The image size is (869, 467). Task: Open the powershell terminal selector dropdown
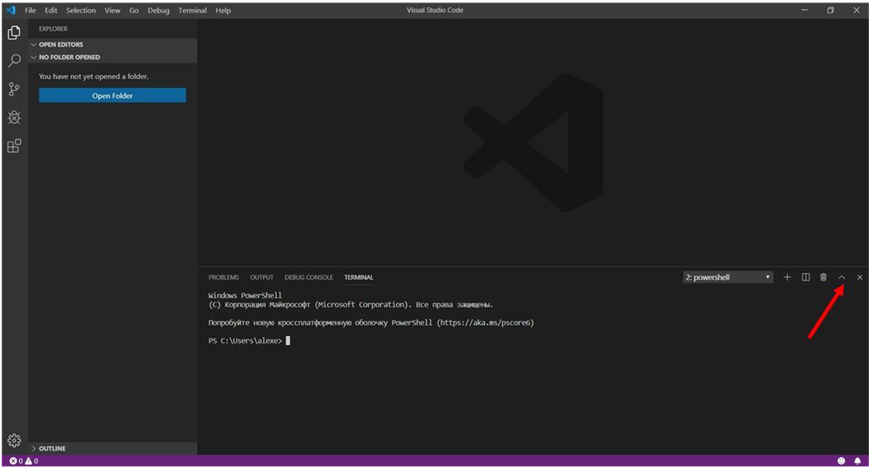[728, 277]
